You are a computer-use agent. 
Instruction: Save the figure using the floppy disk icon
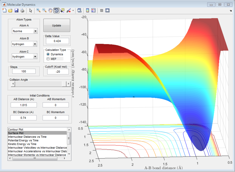[x=16, y=11]
